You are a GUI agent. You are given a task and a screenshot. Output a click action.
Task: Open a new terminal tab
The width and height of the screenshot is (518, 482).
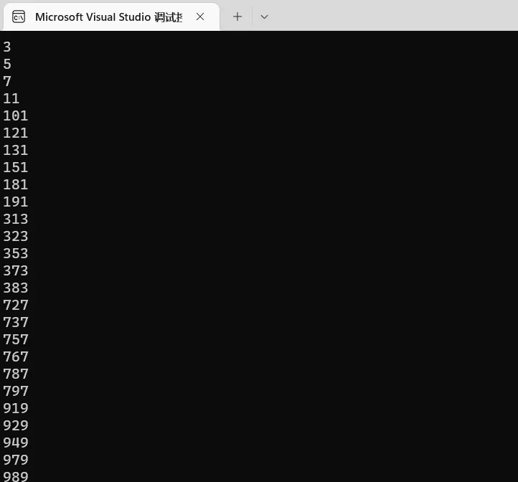(237, 16)
